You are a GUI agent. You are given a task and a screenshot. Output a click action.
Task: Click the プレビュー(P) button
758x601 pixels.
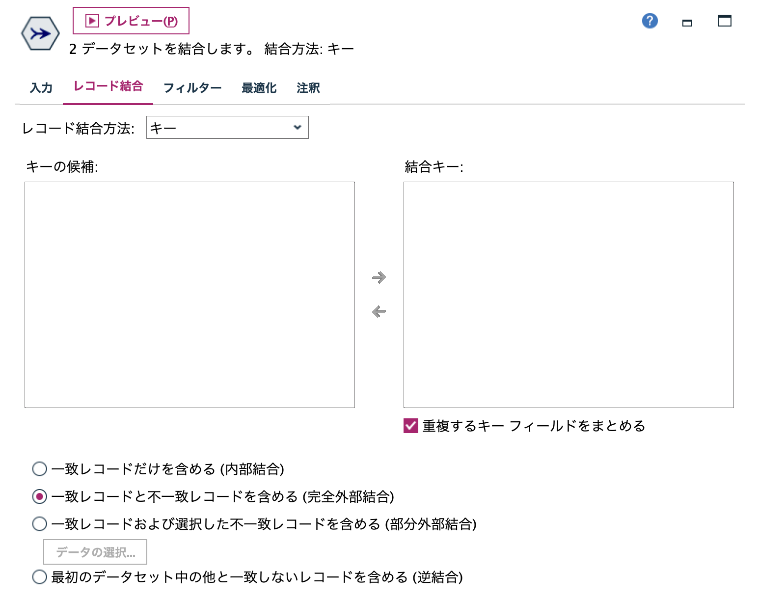[130, 20]
